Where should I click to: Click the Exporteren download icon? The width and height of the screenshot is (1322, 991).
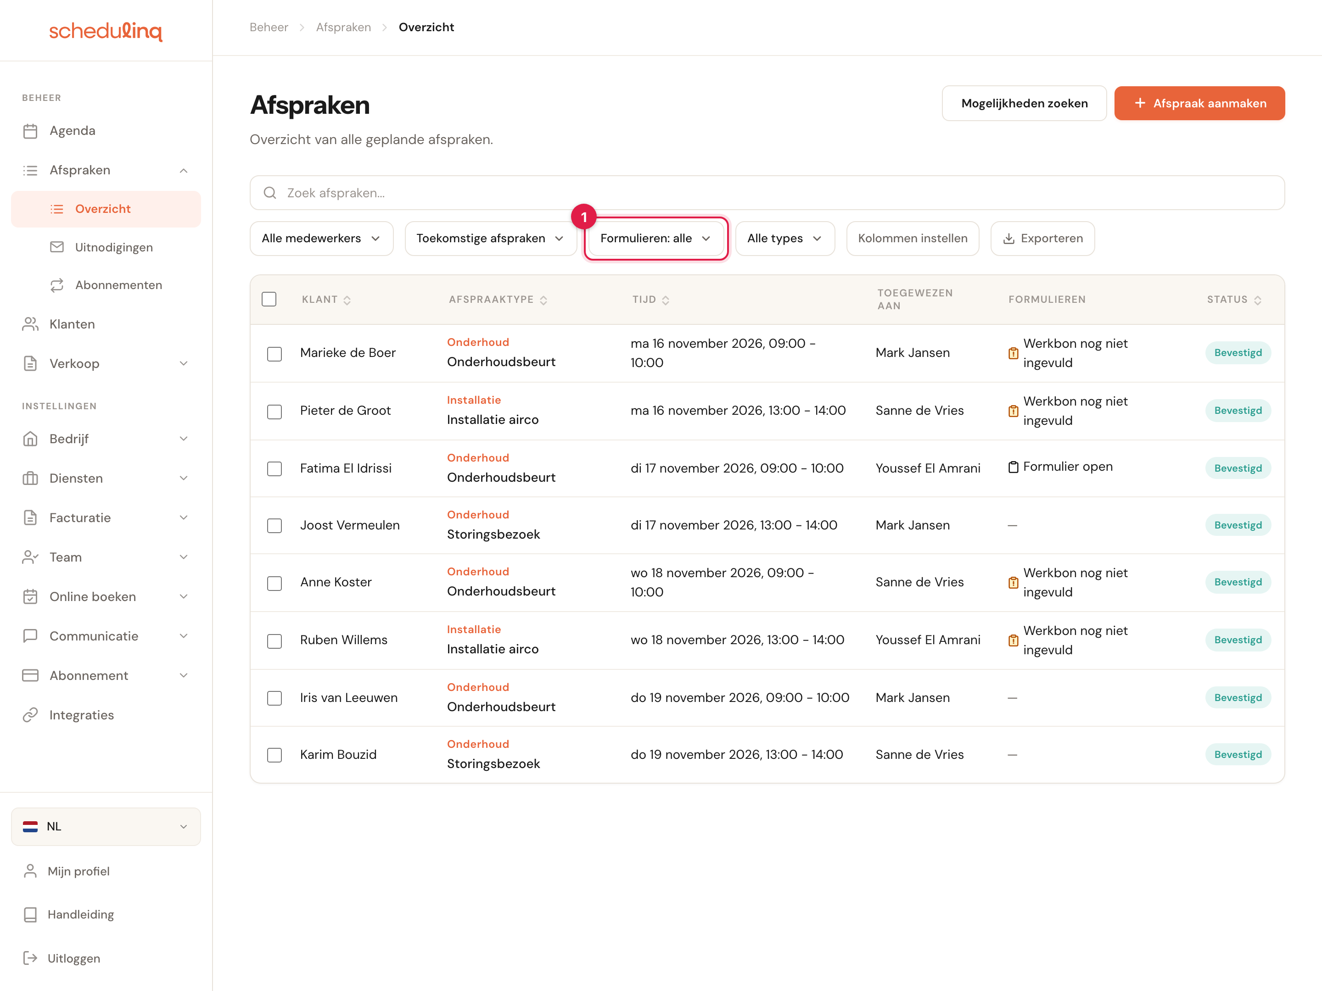1009,238
